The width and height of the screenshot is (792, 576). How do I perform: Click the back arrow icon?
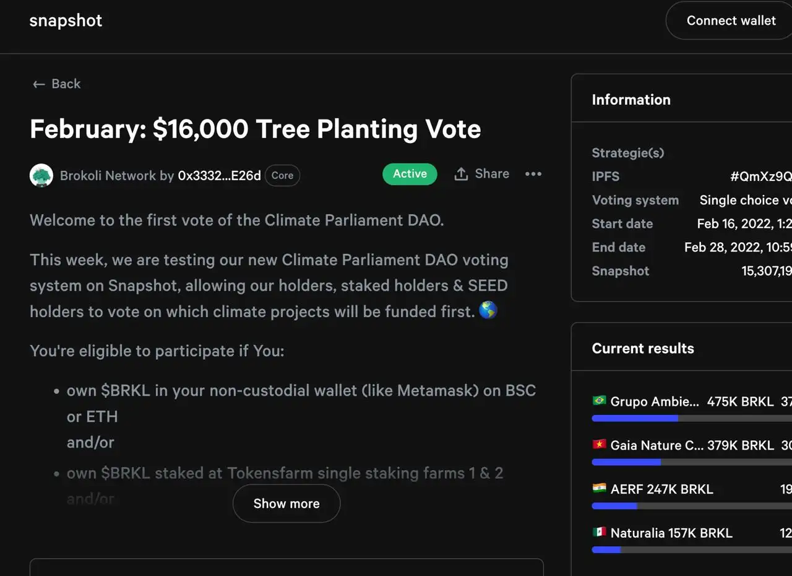coord(39,84)
